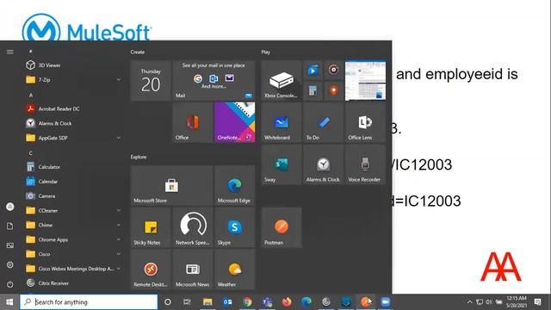Open Settings gear in Start sidebar

point(9,264)
